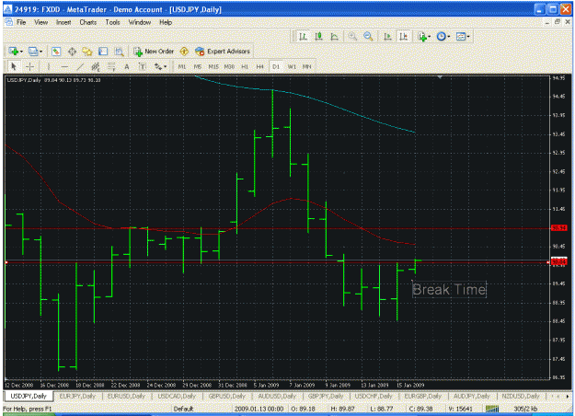The width and height of the screenshot is (575, 416).
Task: Select the Text Label tool
Action: pos(143,66)
